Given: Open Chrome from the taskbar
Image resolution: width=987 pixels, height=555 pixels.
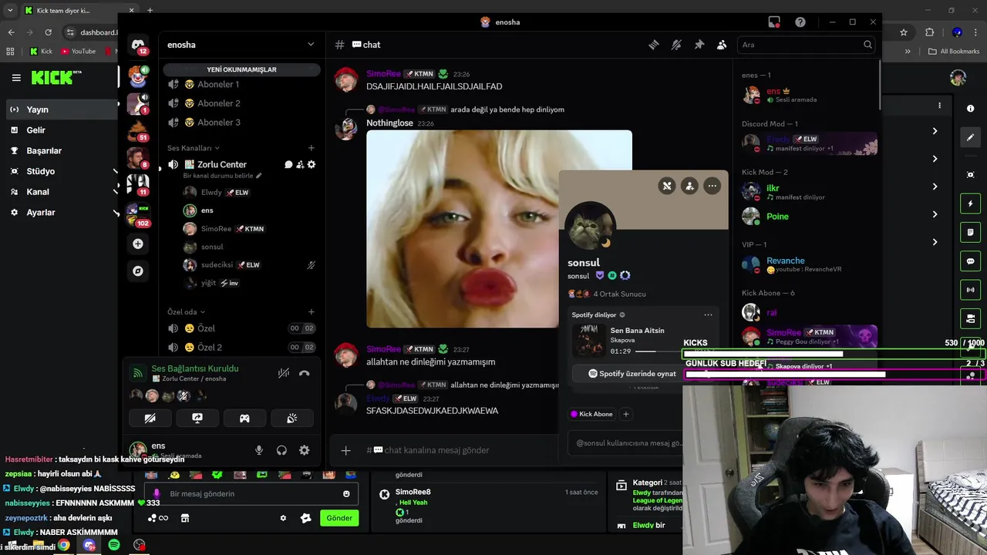Looking at the screenshot, I should tap(63, 545).
